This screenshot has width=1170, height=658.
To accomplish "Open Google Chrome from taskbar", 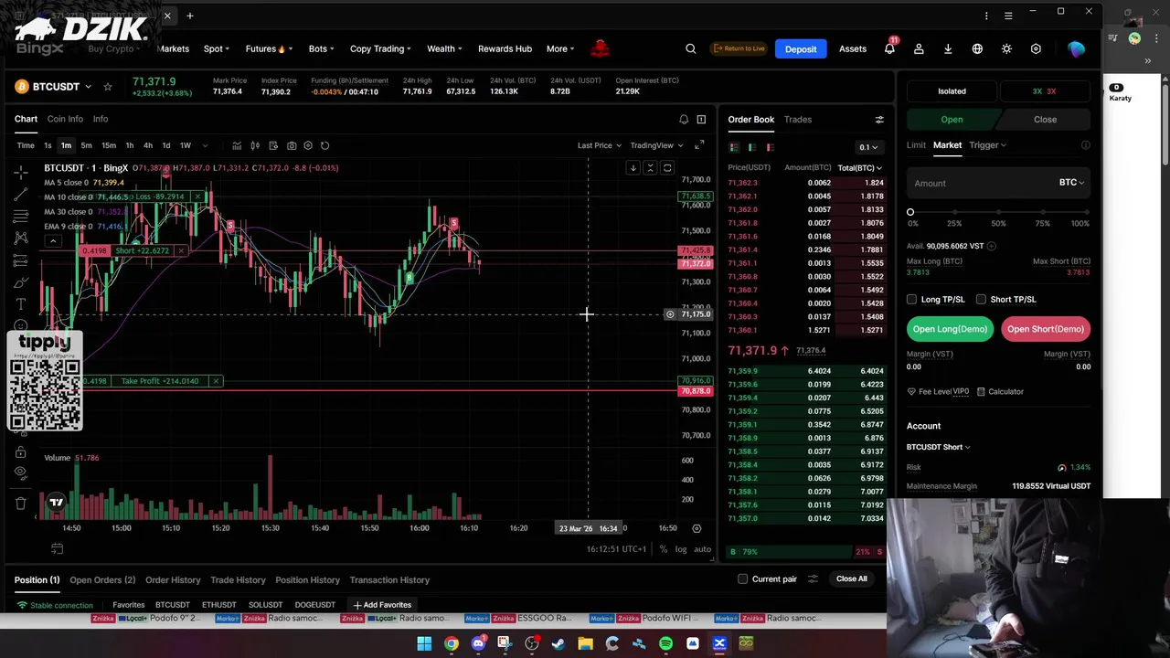I will point(452,644).
